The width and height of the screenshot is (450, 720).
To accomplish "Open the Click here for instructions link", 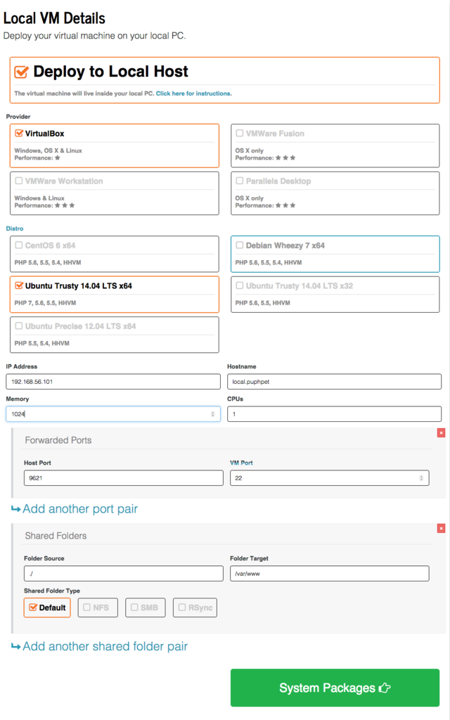I will [x=194, y=94].
